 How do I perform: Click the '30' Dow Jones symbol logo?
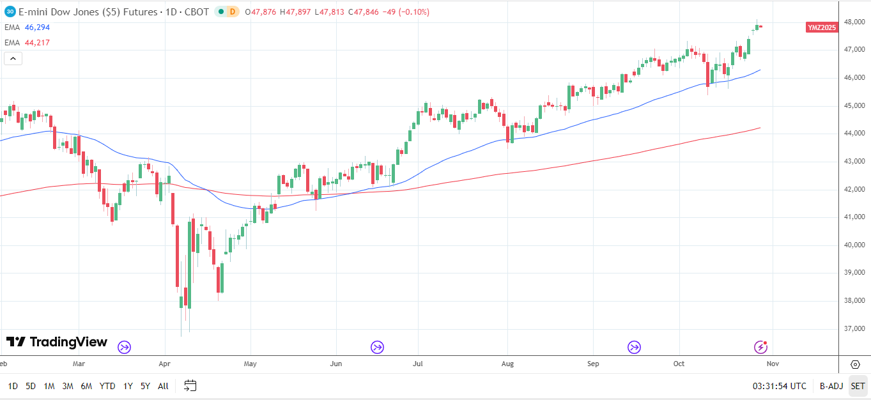[x=9, y=12]
